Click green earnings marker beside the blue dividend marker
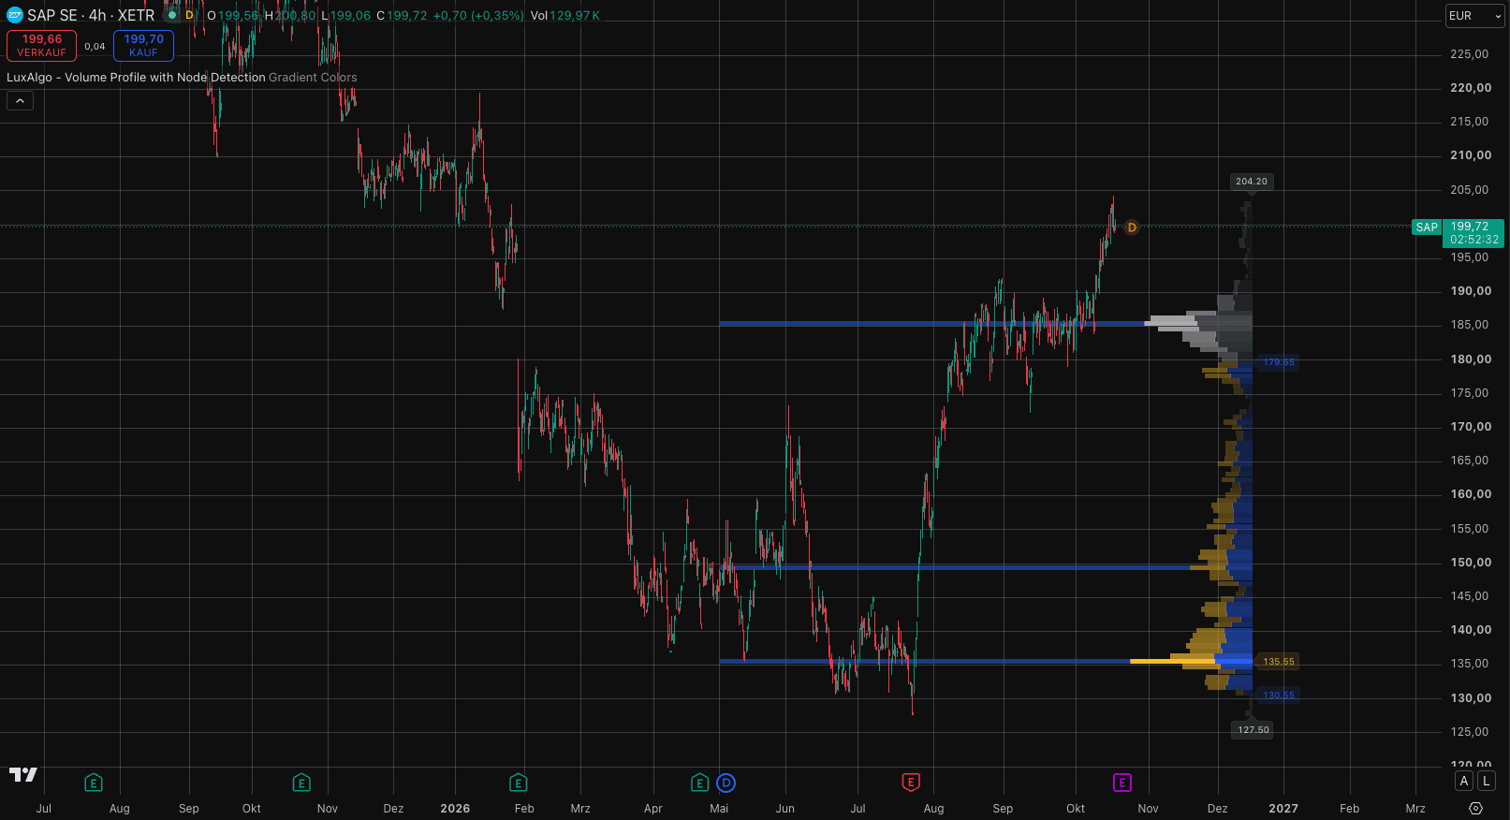Screen dimensions: 1510x820 699,782
